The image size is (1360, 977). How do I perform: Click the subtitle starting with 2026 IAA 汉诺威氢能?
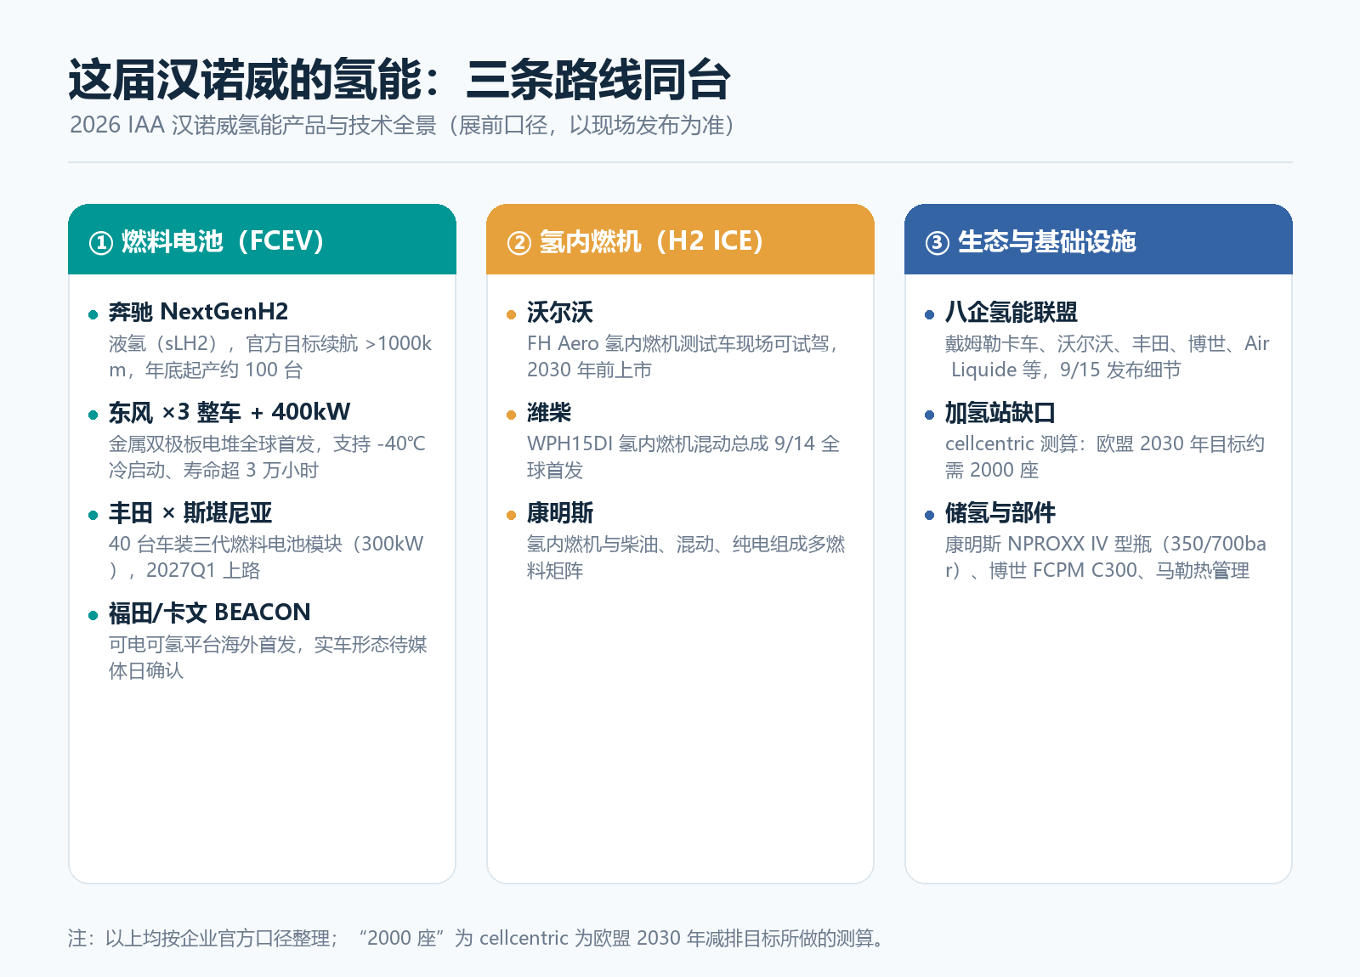pyautogui.click(x=403, y=126)
